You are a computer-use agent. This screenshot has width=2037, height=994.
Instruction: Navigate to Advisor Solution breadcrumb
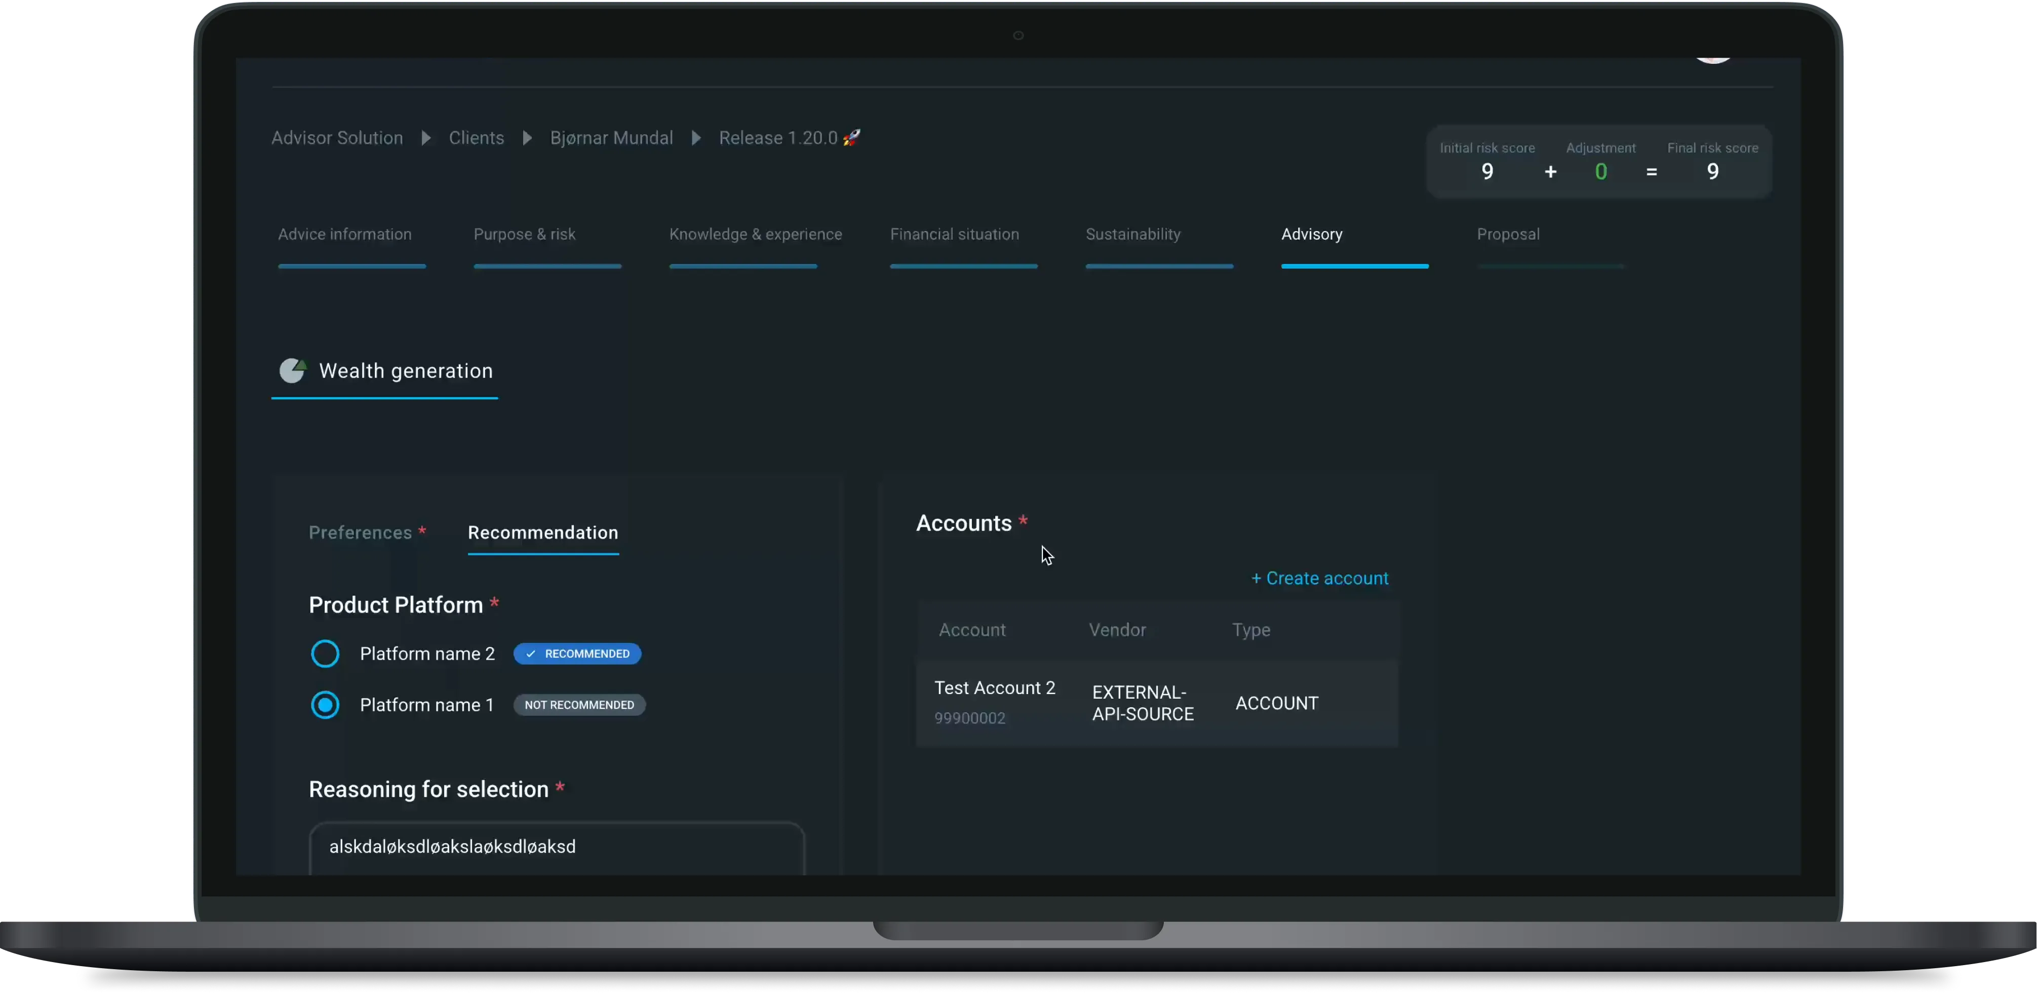337,138
